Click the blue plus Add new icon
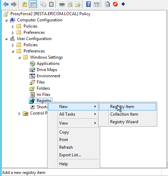This screenshot has width=168, height=176. 123,4
